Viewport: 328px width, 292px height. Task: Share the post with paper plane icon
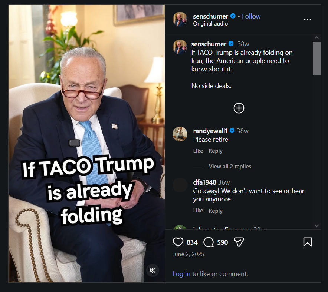click(x=239, y=242)
